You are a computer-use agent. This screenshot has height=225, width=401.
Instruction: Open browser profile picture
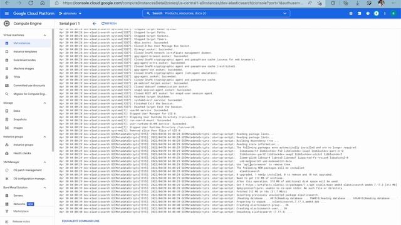(382, 3)
